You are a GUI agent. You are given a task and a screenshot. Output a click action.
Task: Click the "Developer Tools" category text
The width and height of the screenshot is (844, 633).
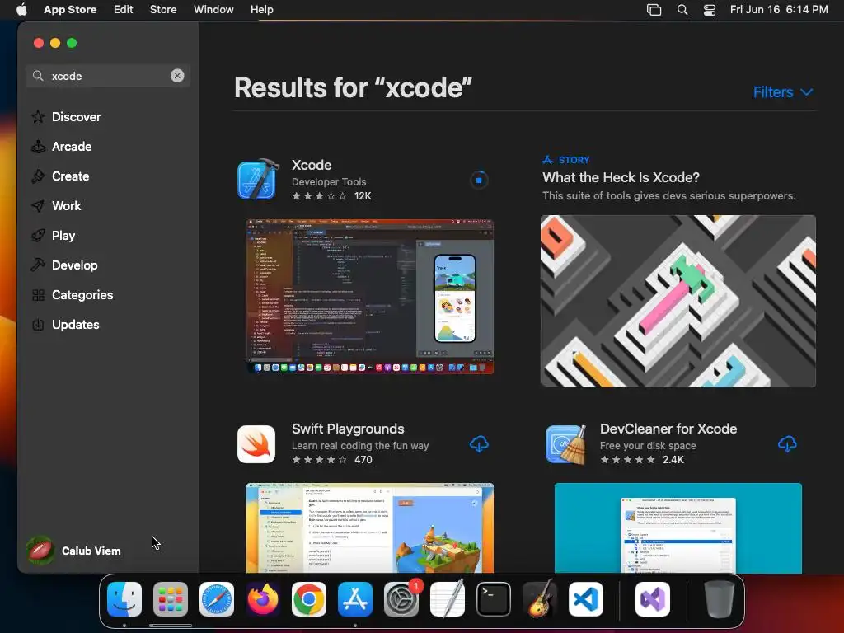[x=329, y=182]
